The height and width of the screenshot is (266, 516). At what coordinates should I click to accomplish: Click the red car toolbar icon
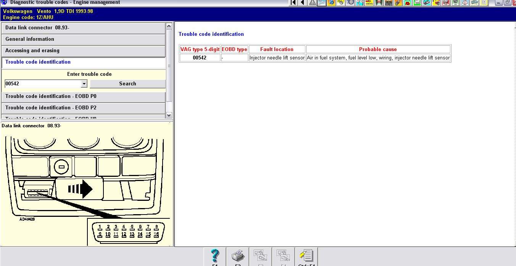coord(408,3)
